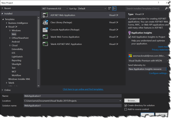Viewport: 173px width, 120px height.
Task: Click the Application Insights lightbulb icon
Action: click(x=129, y=33)
